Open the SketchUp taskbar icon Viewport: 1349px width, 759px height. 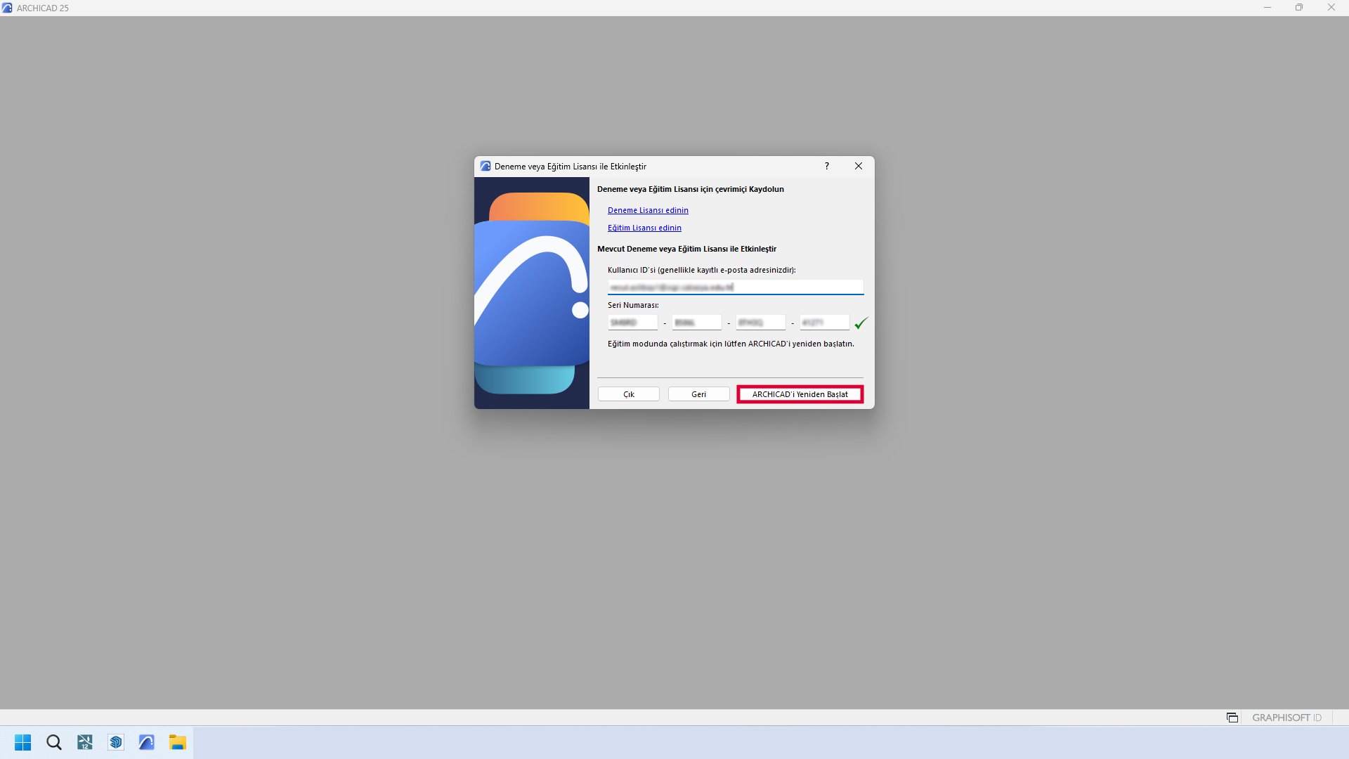(115, 742)
